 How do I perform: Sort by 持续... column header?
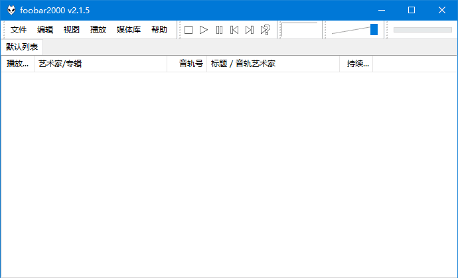tap(356, 64)
